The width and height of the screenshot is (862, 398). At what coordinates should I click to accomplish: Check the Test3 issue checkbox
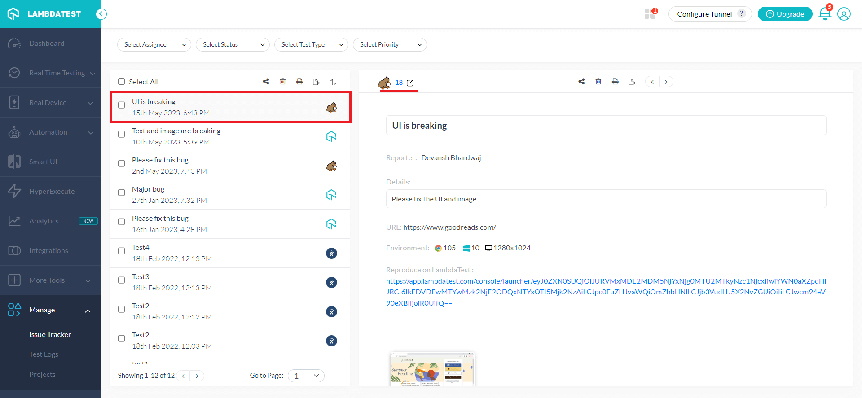click(x=121, y=280)
